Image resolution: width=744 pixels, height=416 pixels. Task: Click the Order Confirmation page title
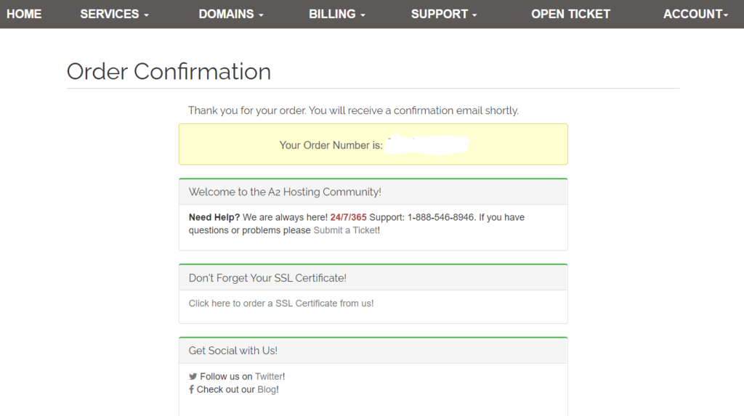point(169,72)
